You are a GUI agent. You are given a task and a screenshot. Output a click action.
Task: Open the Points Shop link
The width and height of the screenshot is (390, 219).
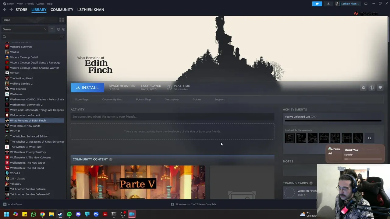coord(143,99)
